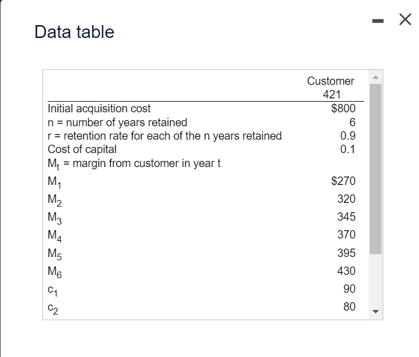Select the Customer 421 column header
Screen dimensions: 419x357
tap(331, 88)
